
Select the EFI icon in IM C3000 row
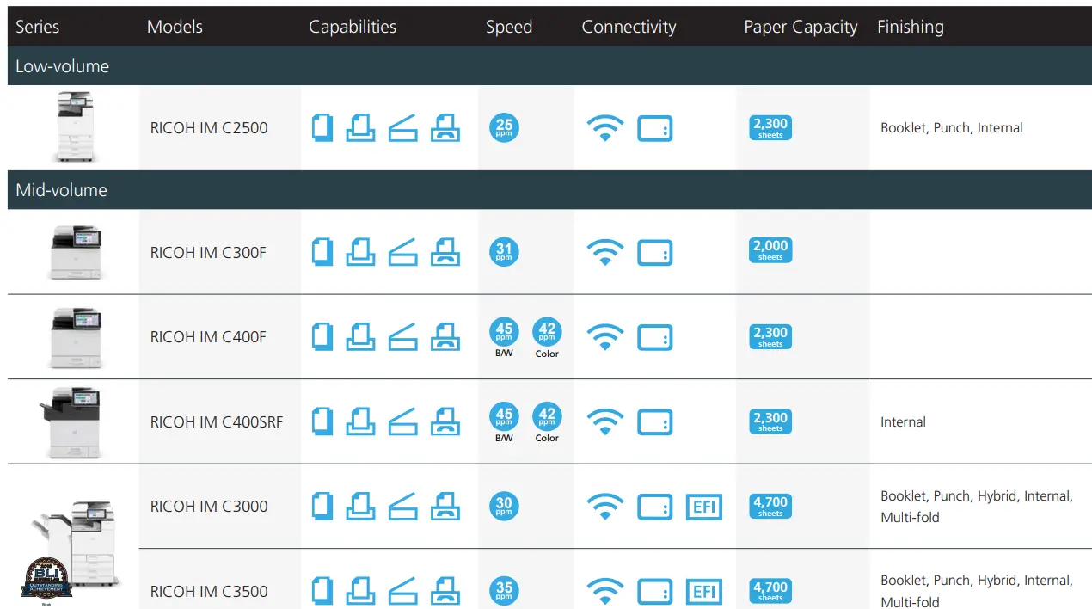[704, 507]
